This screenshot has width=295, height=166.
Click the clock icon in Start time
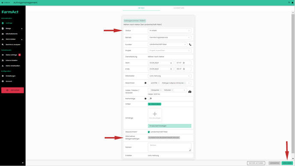tap(184, 63)
